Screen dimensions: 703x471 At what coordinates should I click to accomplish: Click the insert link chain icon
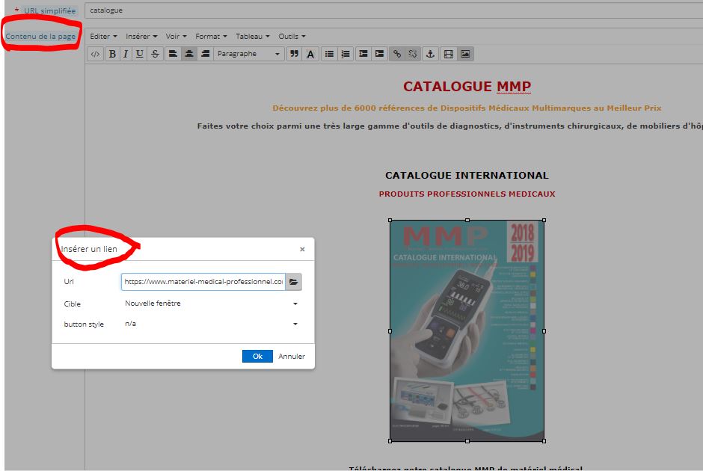pos(397,55)
